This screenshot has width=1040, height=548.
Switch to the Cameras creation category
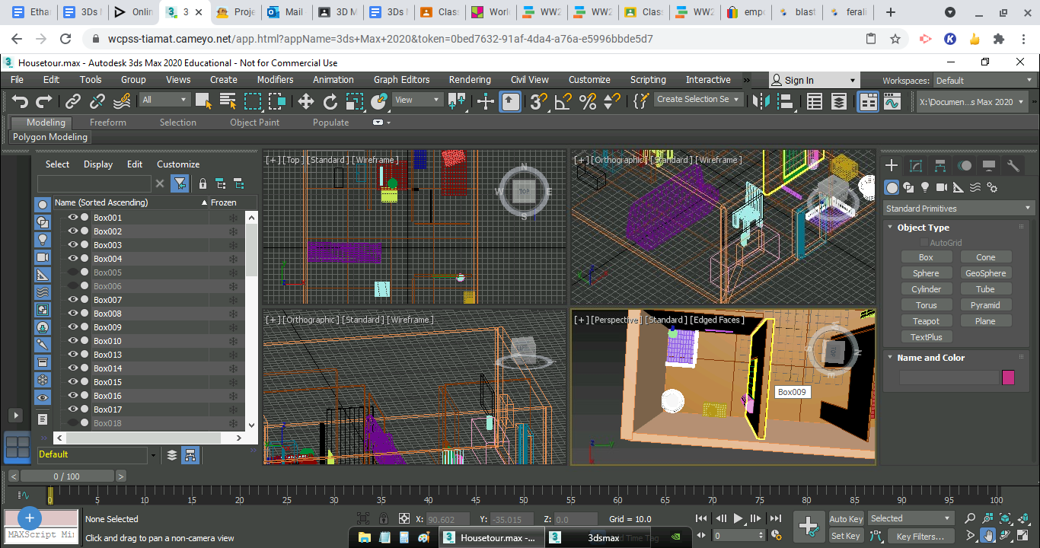[x=942, y=187]
